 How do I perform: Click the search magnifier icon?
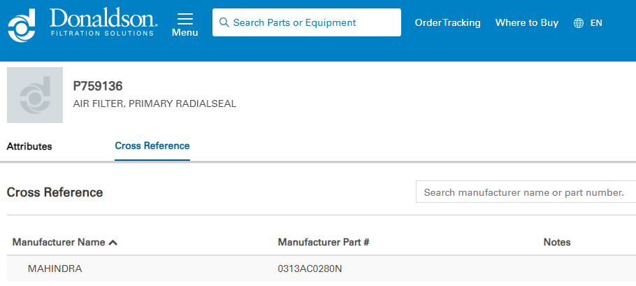click(224, 22)
